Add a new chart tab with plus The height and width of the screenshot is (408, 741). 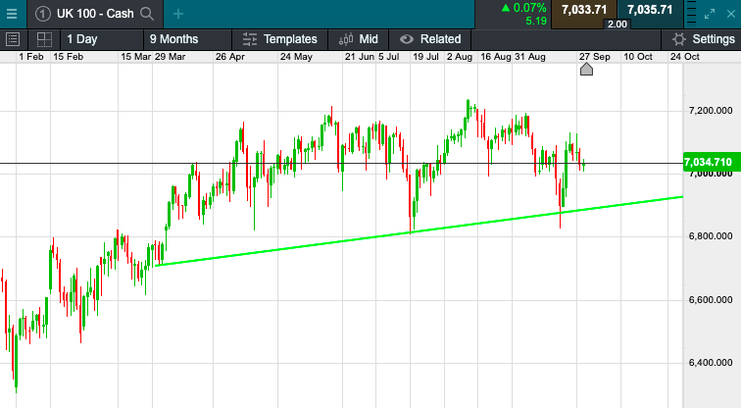coord(177,13)
